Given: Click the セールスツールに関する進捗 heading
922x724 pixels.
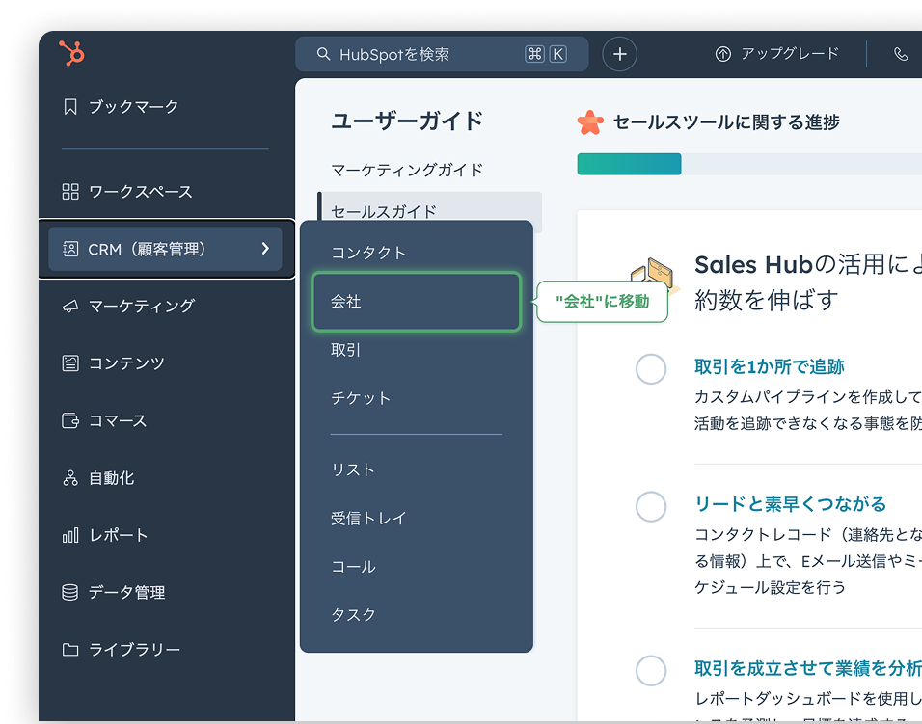Looking at the screenshot, I should click(726, 122).
